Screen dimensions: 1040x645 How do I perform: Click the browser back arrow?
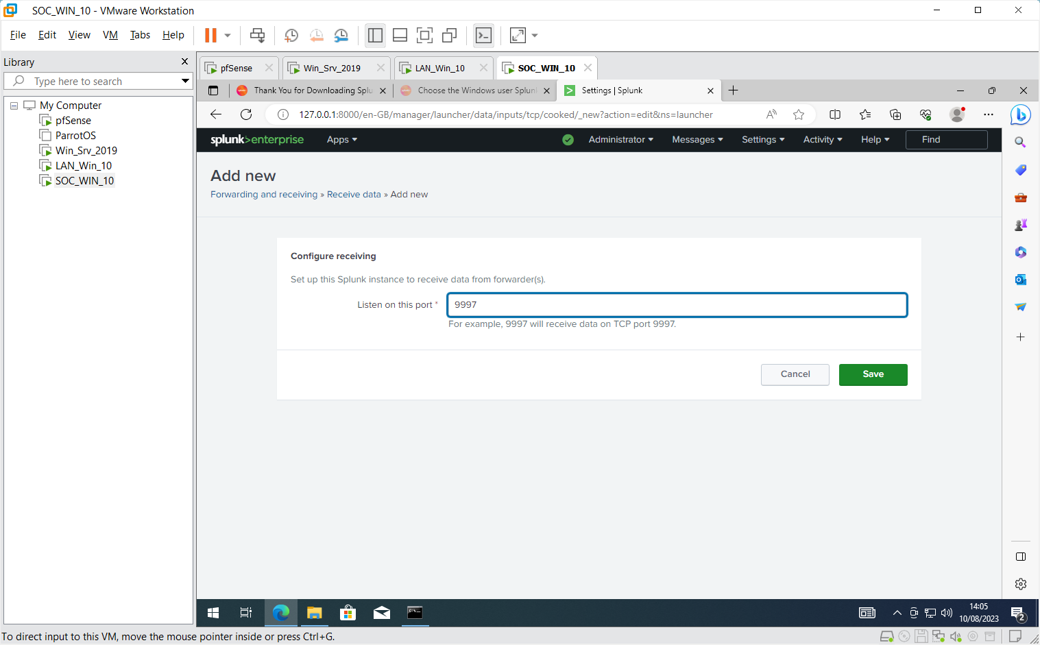tap(216, 114)
